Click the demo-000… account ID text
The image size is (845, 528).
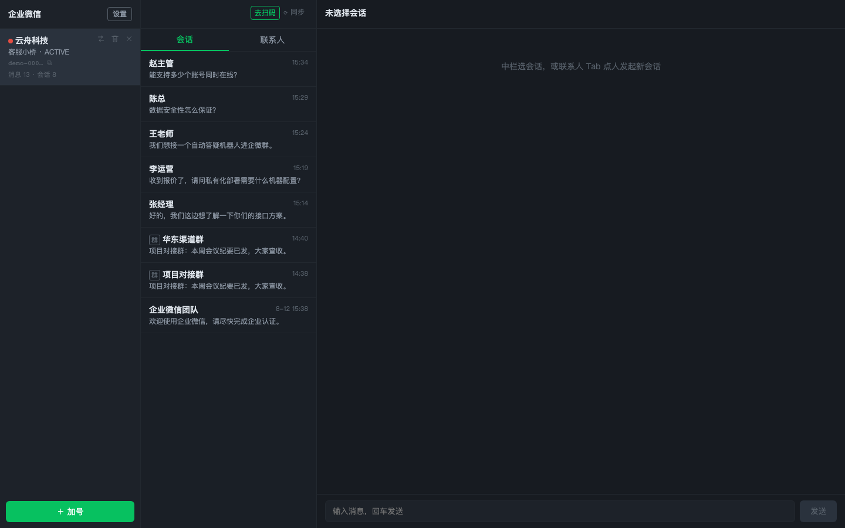26,63
